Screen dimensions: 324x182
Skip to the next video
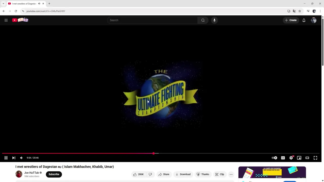pyautogui.click(x=14, y=158)
